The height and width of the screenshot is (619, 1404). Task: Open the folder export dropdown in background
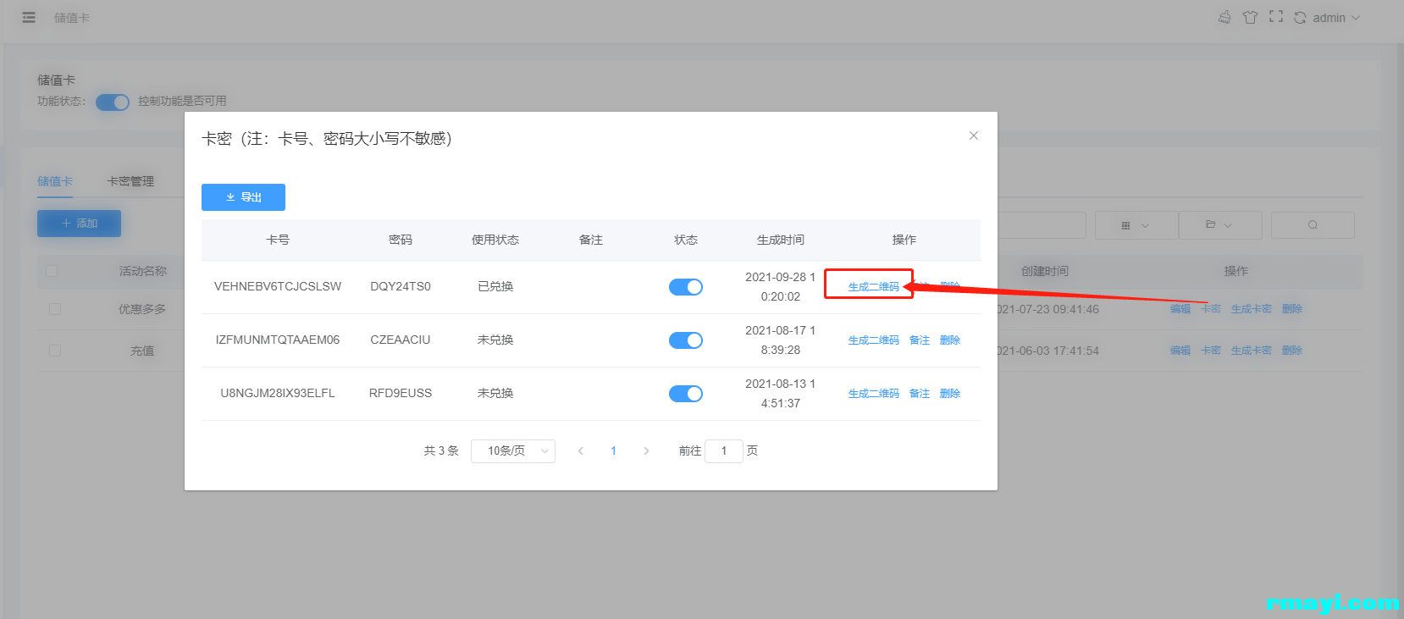click(1219, 225)
